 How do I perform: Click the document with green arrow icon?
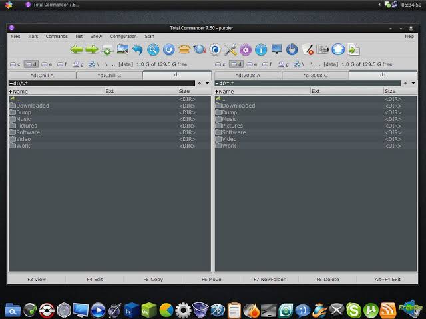tap(353, 50)
